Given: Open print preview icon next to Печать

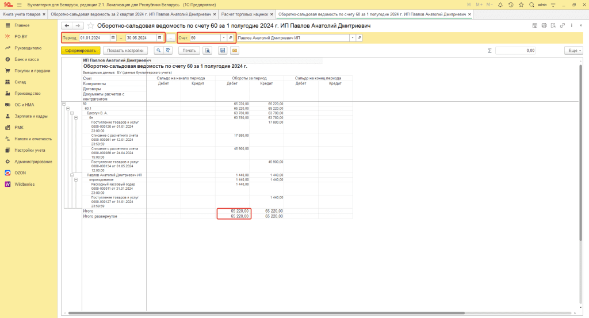Looking at the screenshot, I should point(207,50).
